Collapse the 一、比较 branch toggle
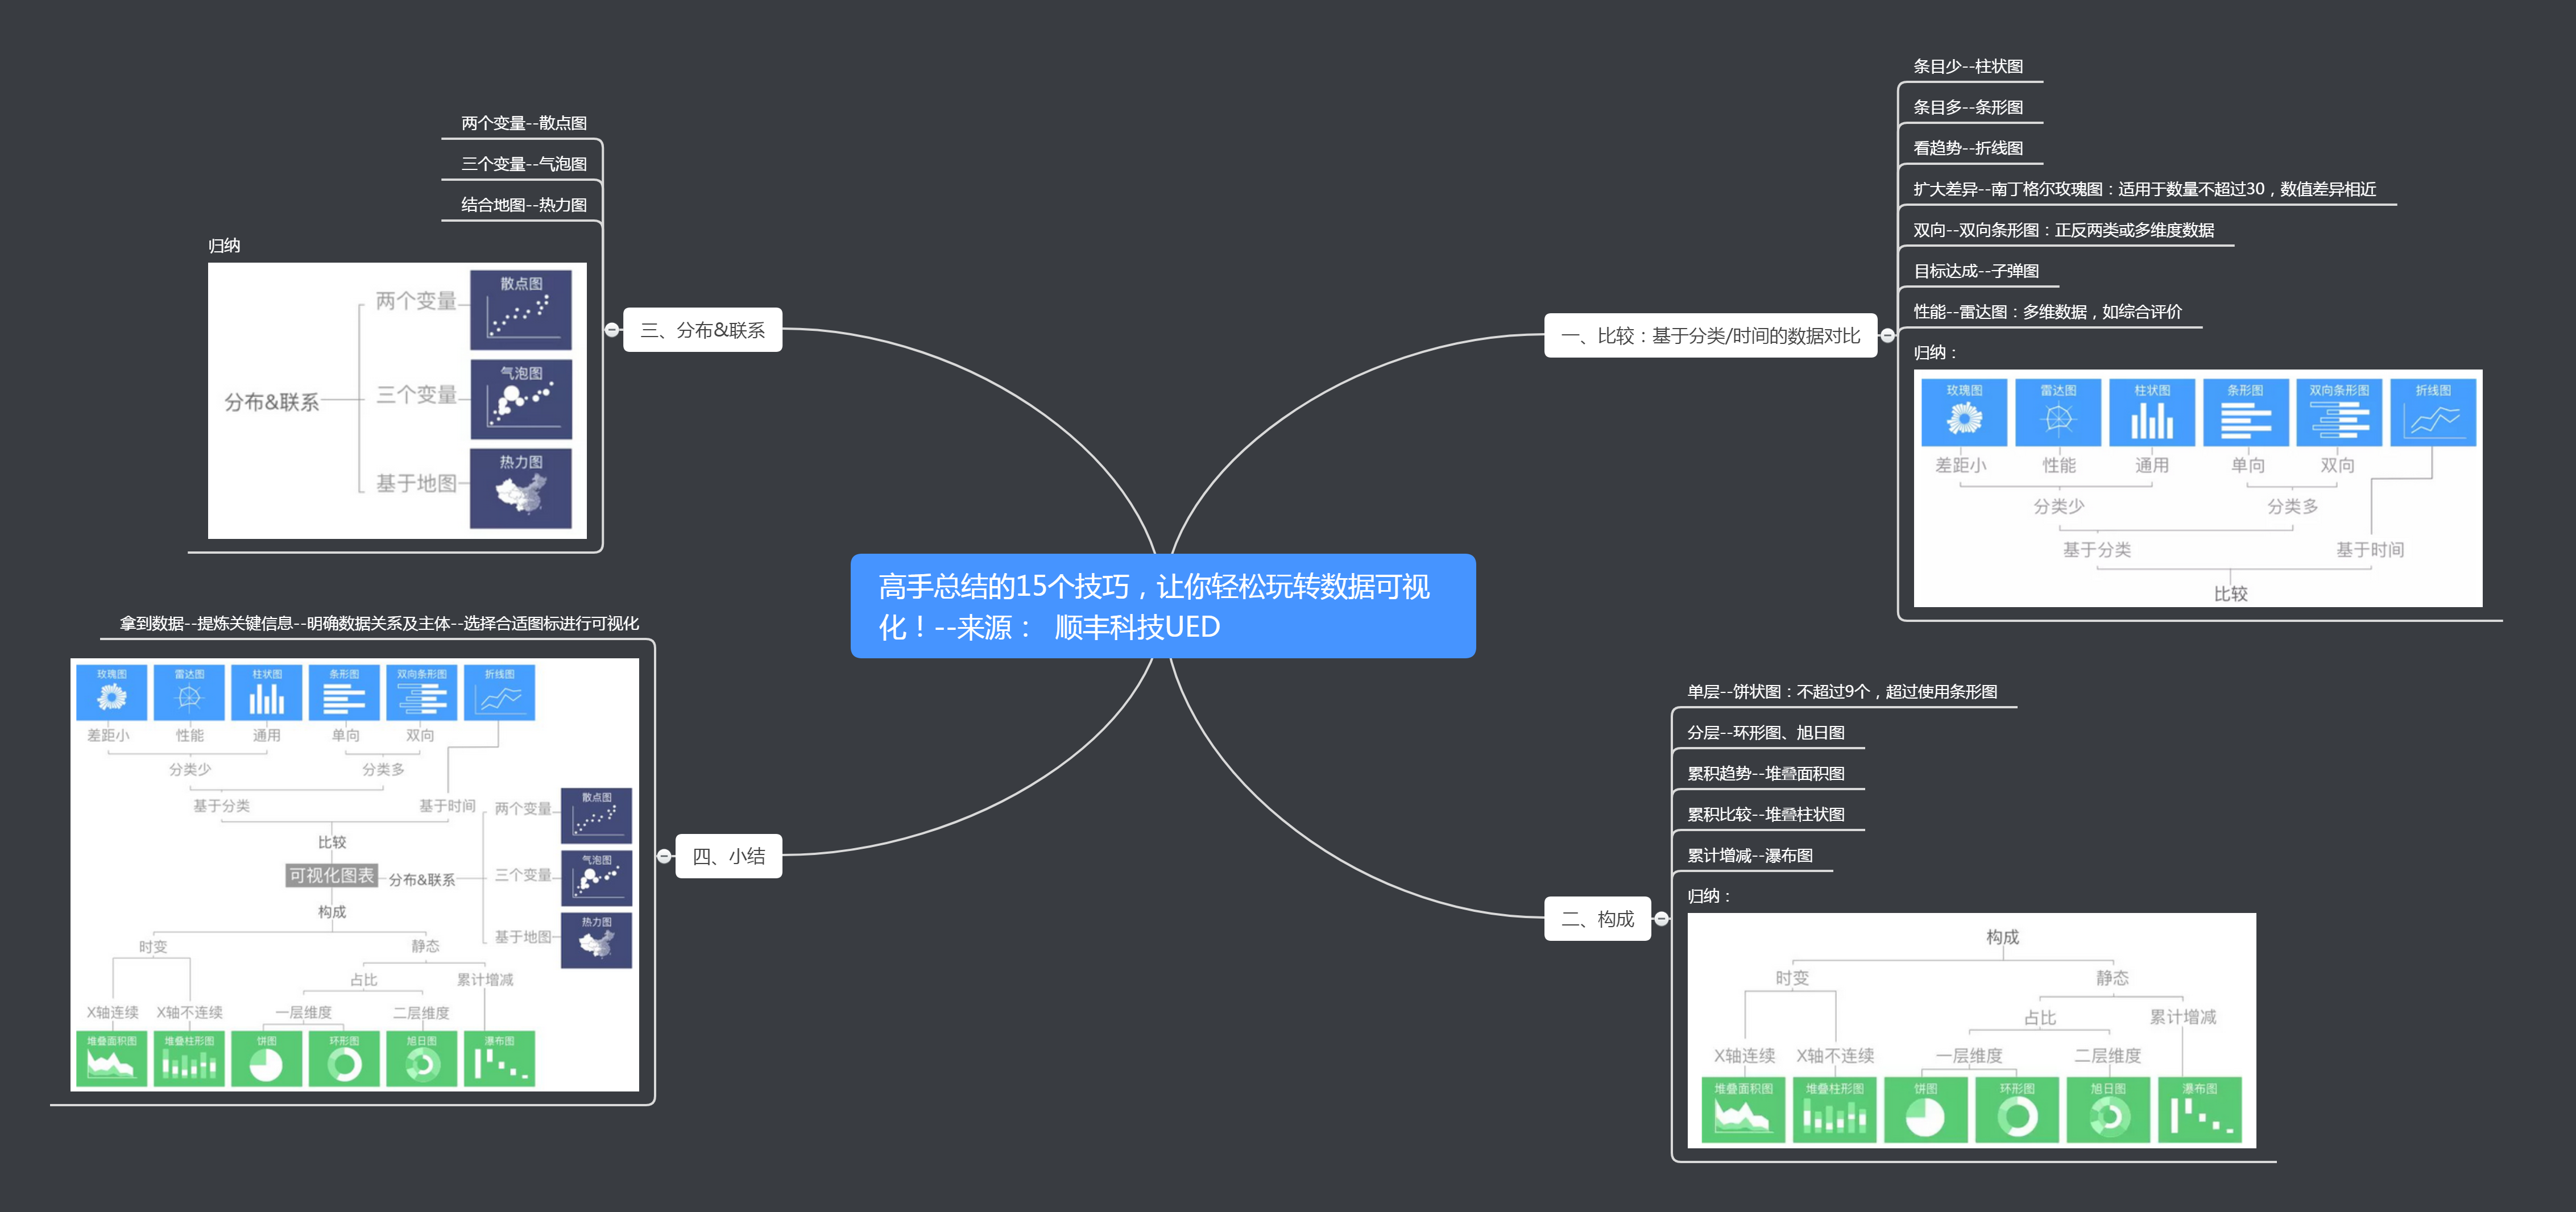 point(1887,336)
